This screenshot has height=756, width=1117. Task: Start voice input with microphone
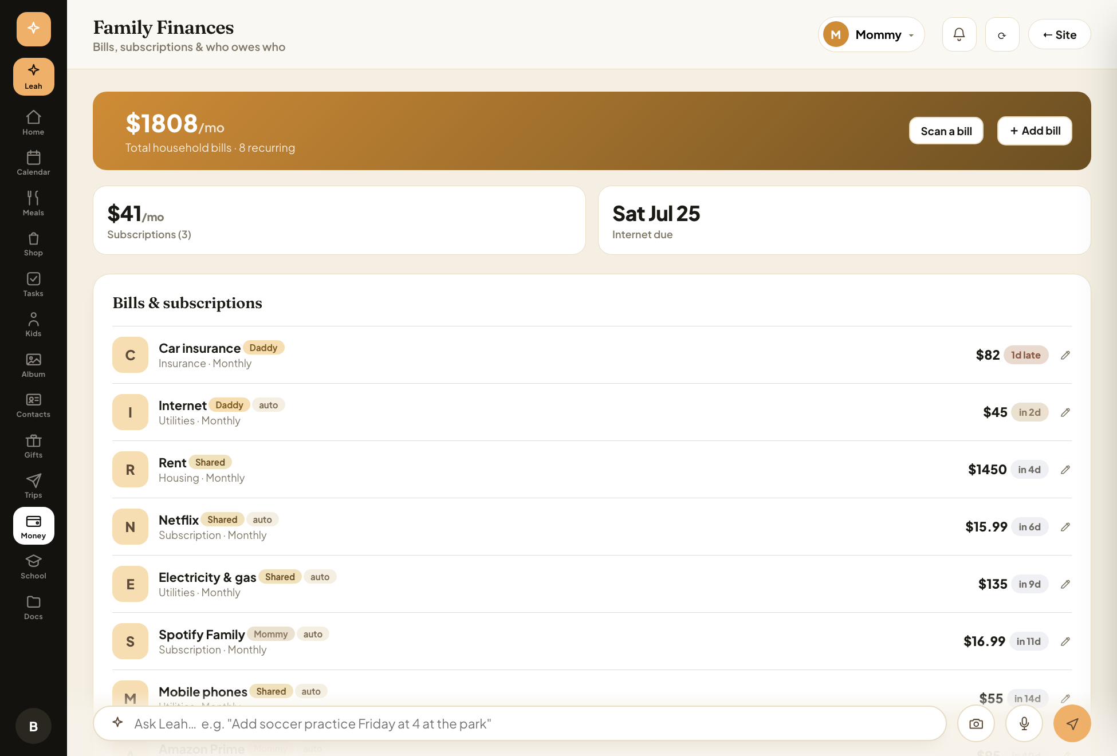(1024, 724)
